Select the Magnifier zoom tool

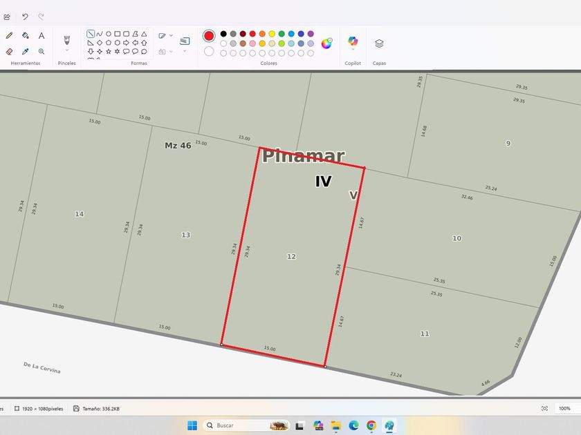(x=41, y=51)
